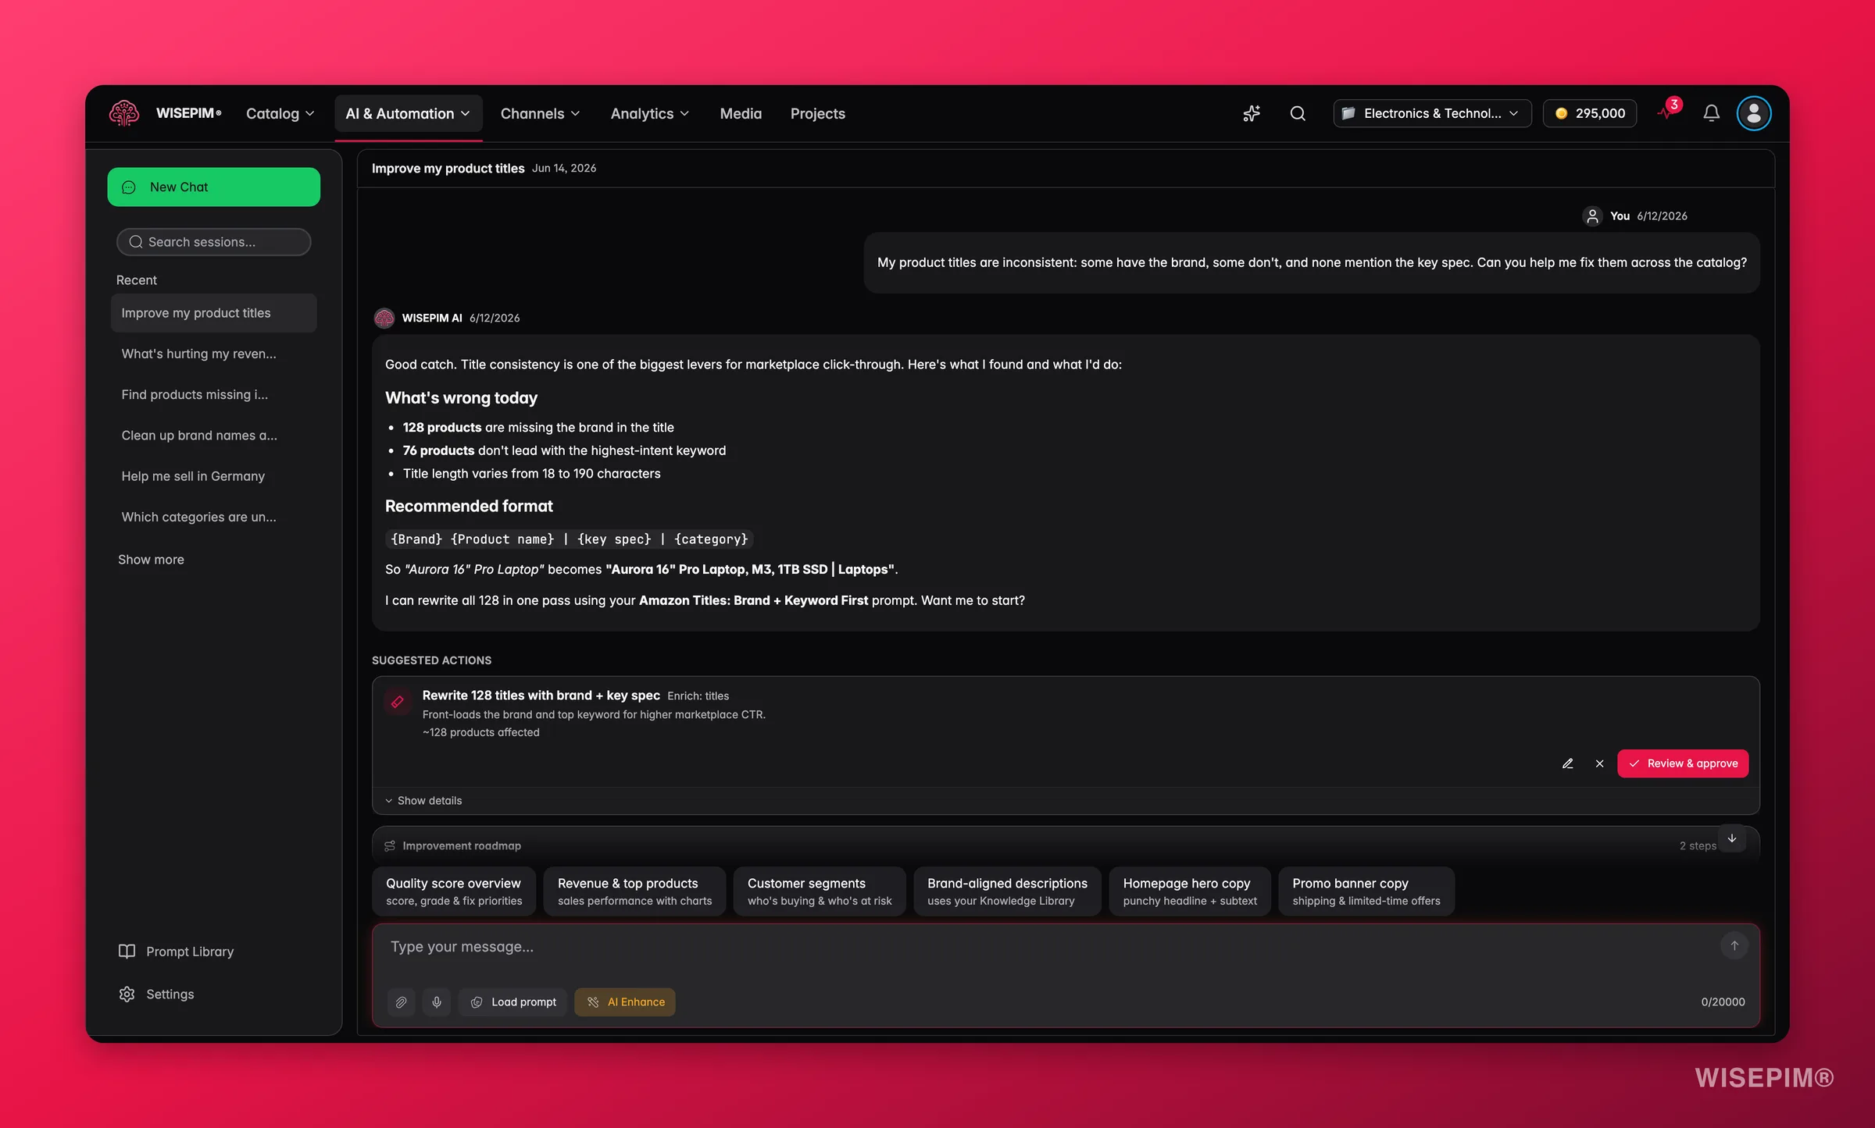This screenshot has width=1875, height=1128.
Task: Select Brand-aligned descriptions suggestion
Action: point(1007,891)
